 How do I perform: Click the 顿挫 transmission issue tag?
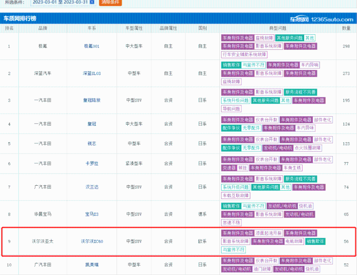tap(243, 168)
